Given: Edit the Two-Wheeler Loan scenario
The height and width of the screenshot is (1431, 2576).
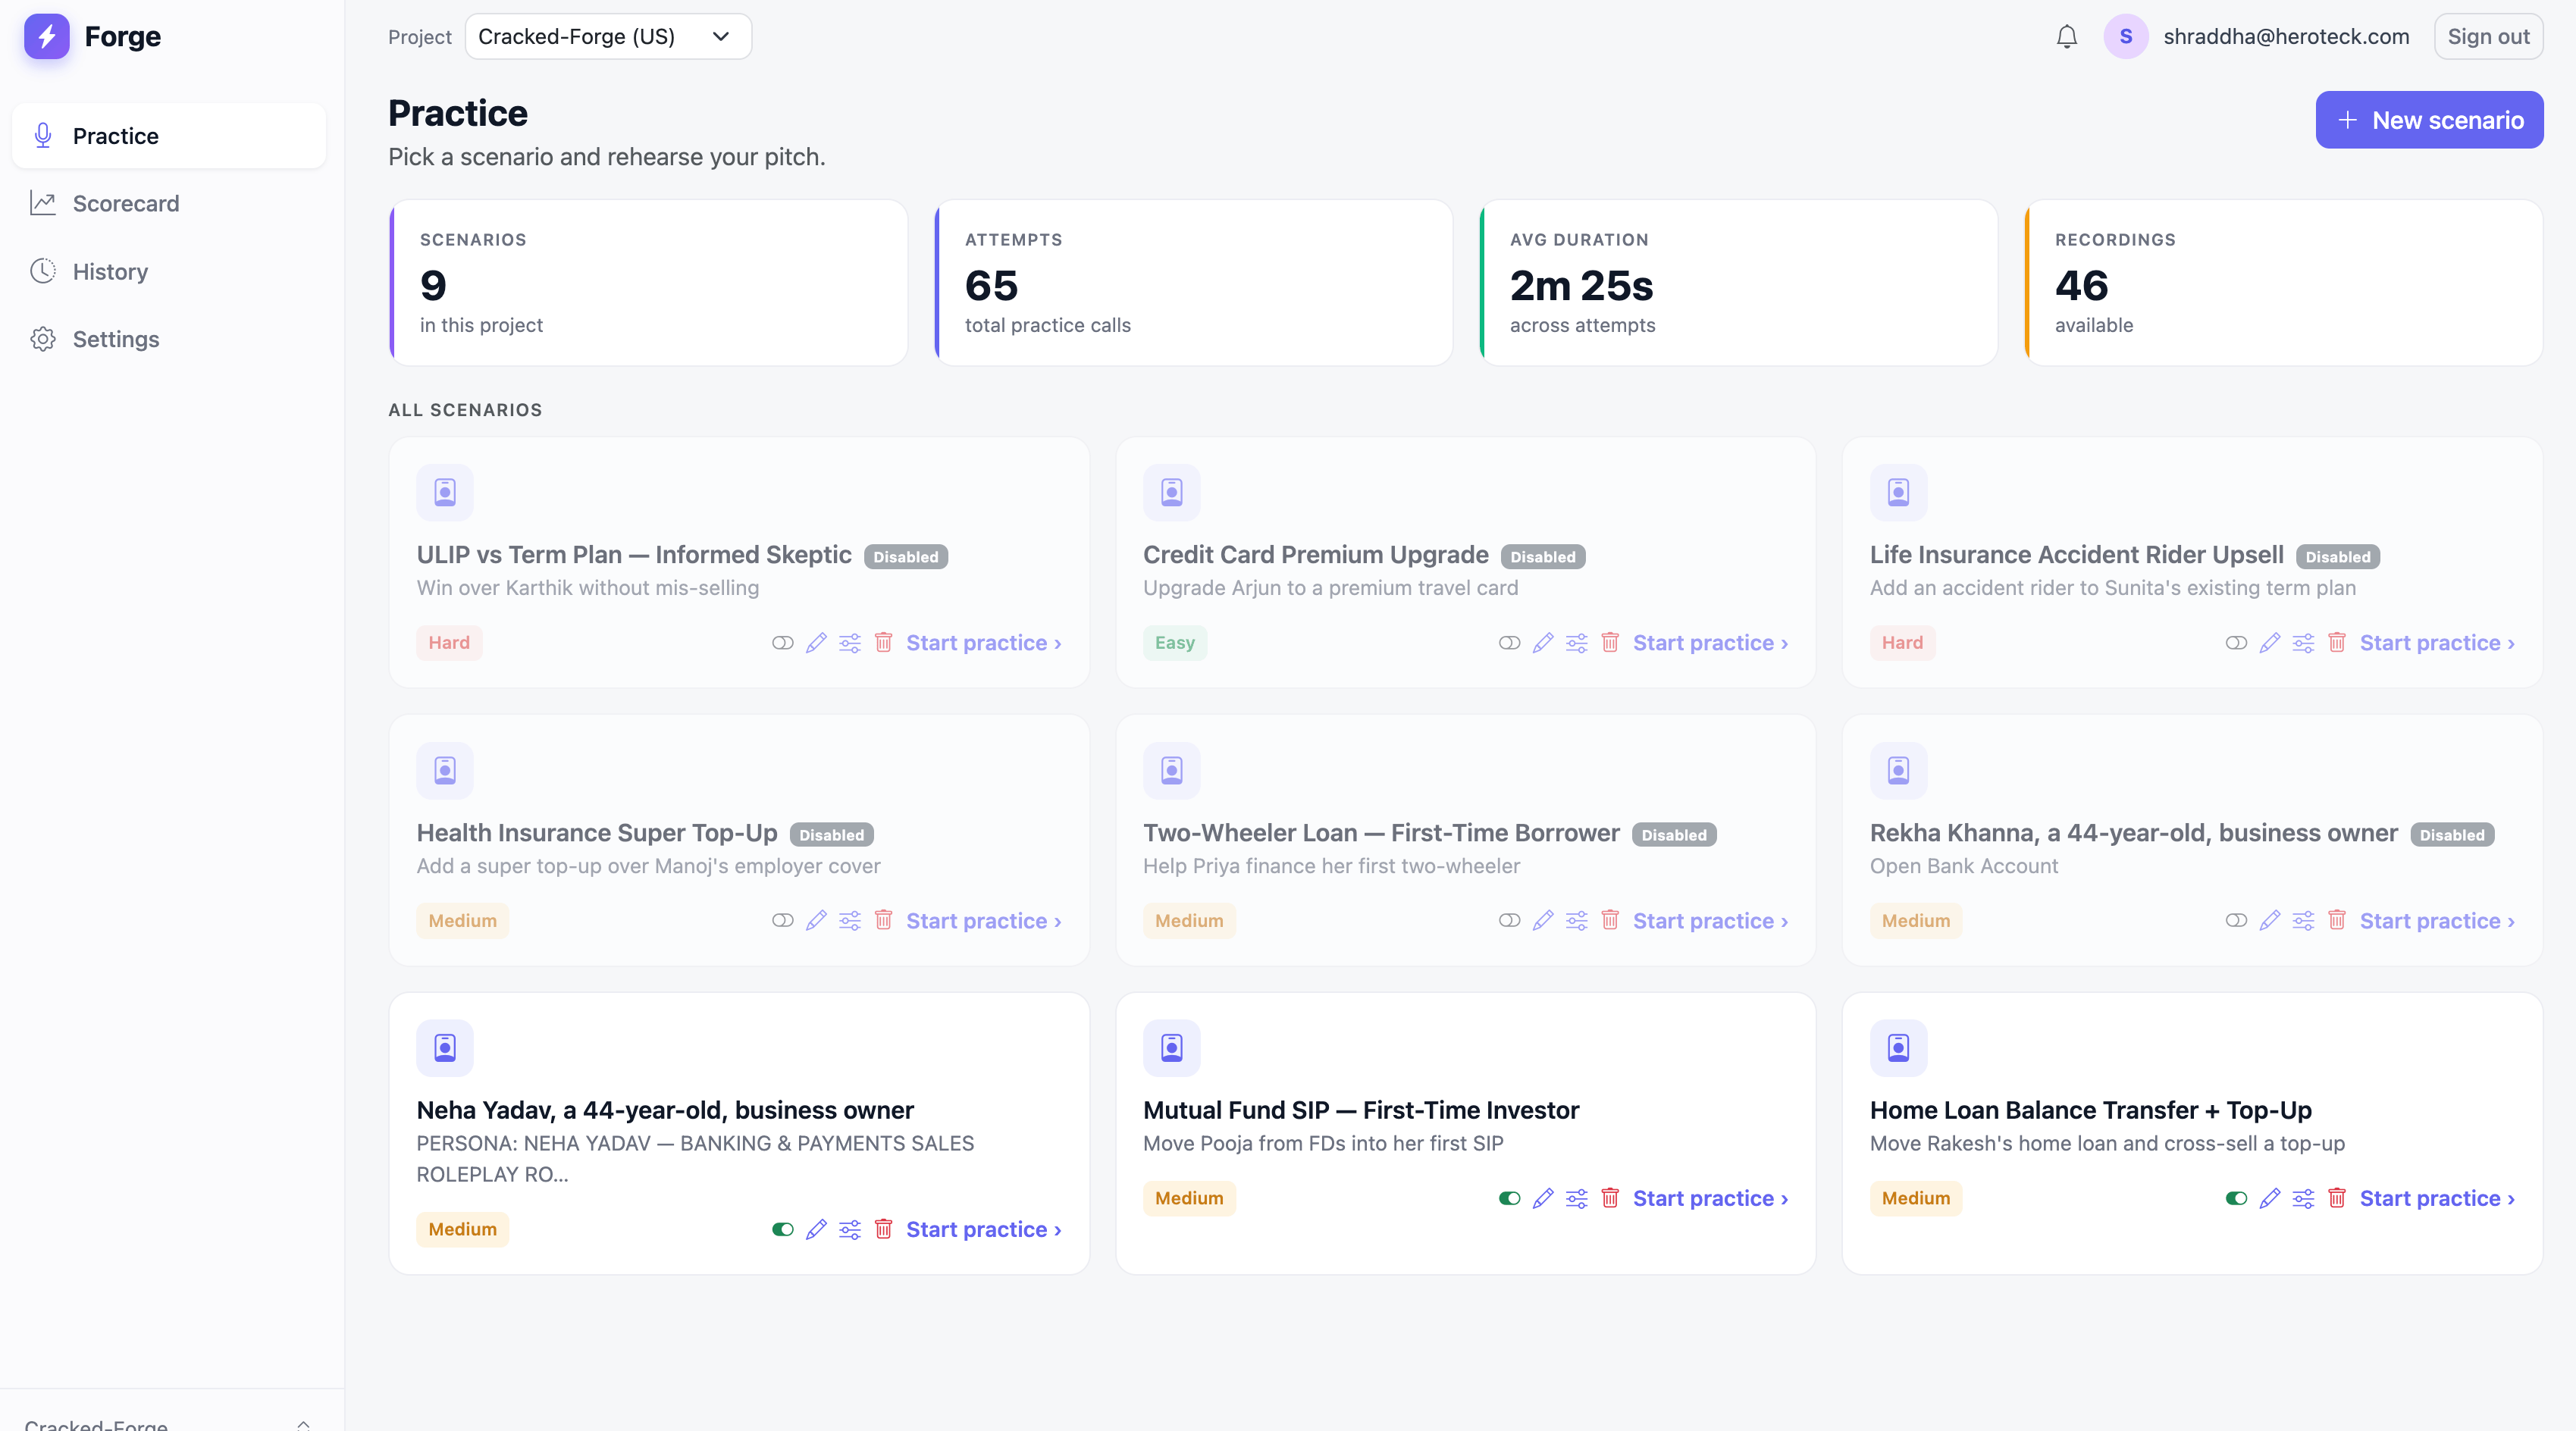Looking at the screenshot, I should pos(1543,921).
